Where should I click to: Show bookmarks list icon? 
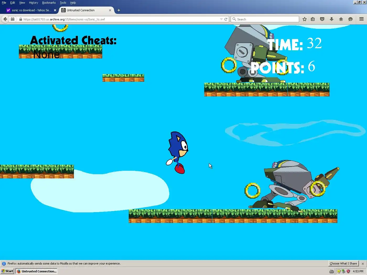[313, 19]
